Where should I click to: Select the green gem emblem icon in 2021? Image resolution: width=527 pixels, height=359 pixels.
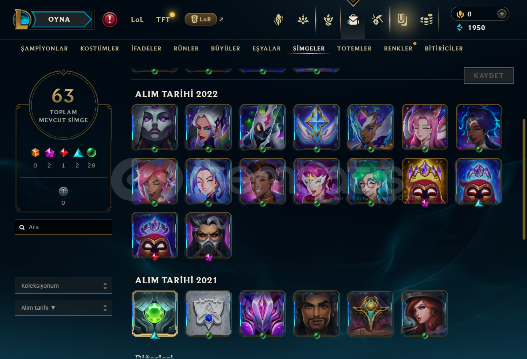pos(155,314)
